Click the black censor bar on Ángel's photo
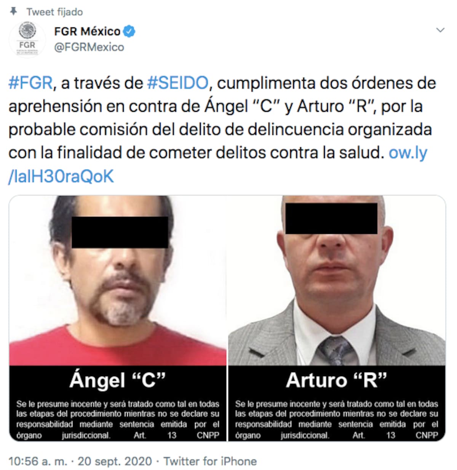 (120, 232)
